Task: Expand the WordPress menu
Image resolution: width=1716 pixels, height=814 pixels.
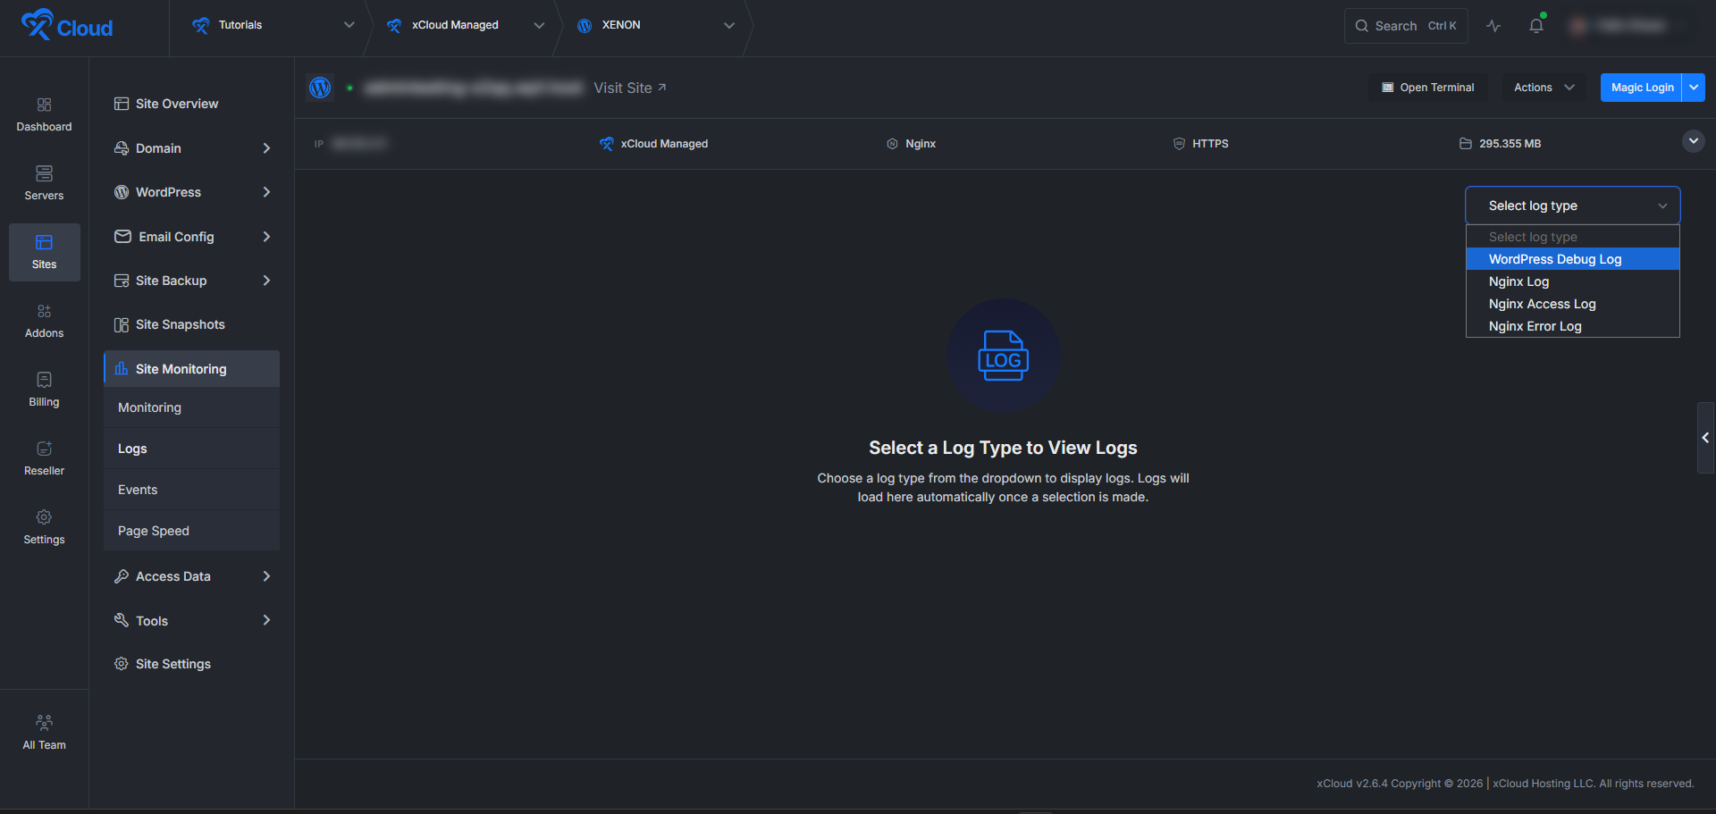Action: [191, 192]
